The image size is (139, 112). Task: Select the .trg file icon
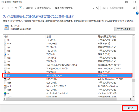[5, 51]
